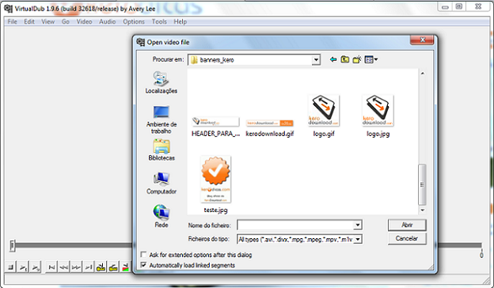Screen dimensions: 494x288
Task: Open the File menu
Action: click(x=13, y=21)
